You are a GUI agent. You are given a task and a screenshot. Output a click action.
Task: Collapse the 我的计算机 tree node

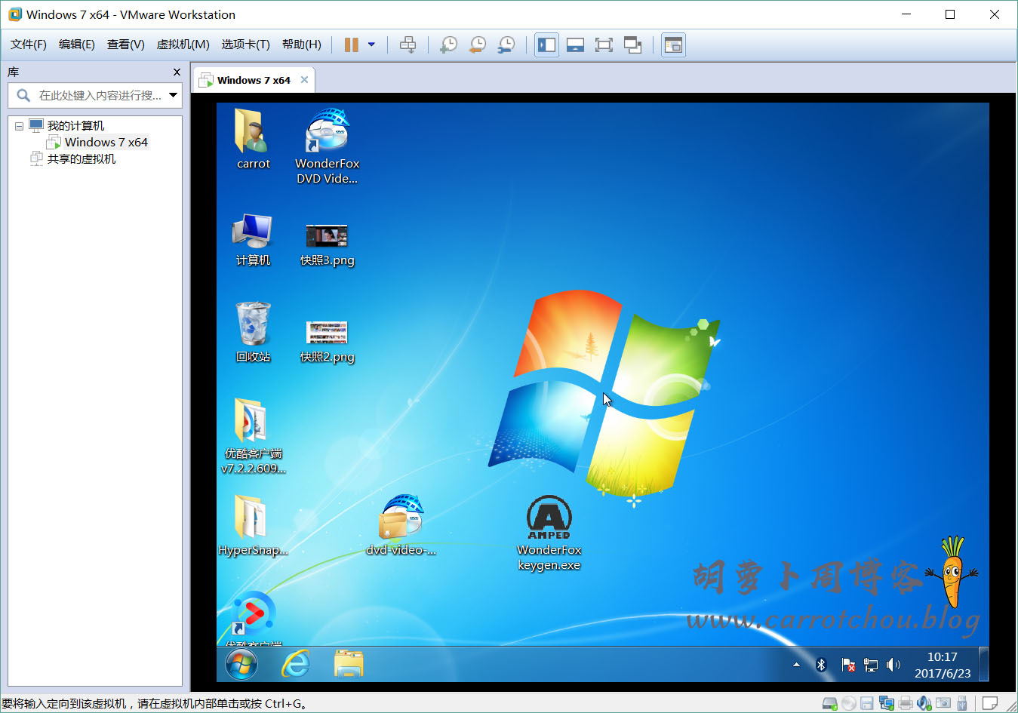pyautogui.click(x=19, y=126)
